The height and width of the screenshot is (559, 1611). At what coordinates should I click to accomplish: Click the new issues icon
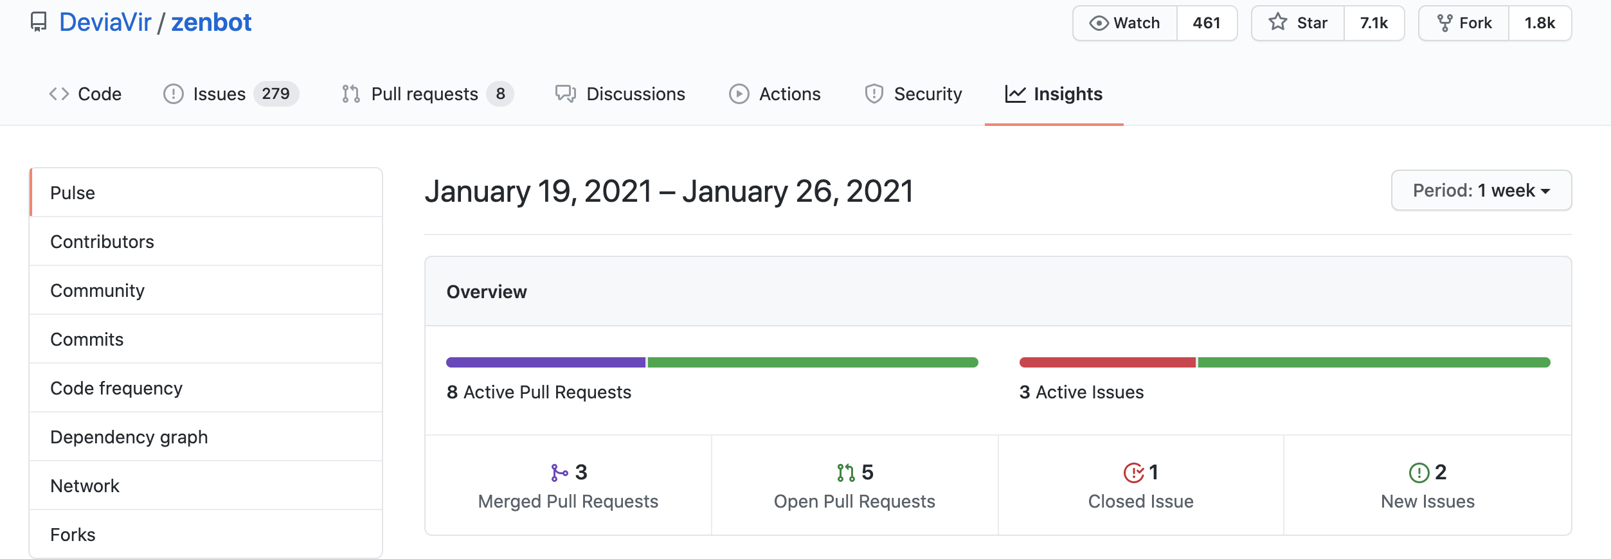[1419, 473]
